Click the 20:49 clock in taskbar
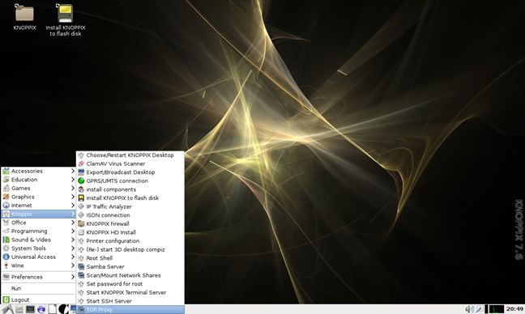 [514, 309]
